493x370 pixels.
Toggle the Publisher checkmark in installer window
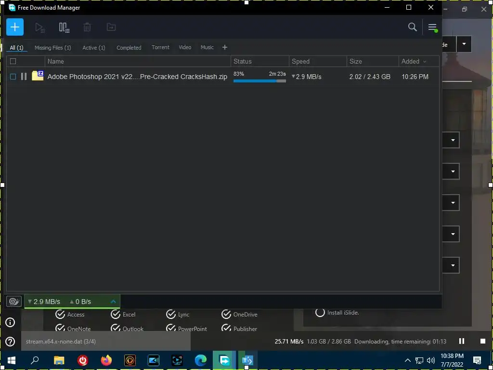click(x=226, y=328)
